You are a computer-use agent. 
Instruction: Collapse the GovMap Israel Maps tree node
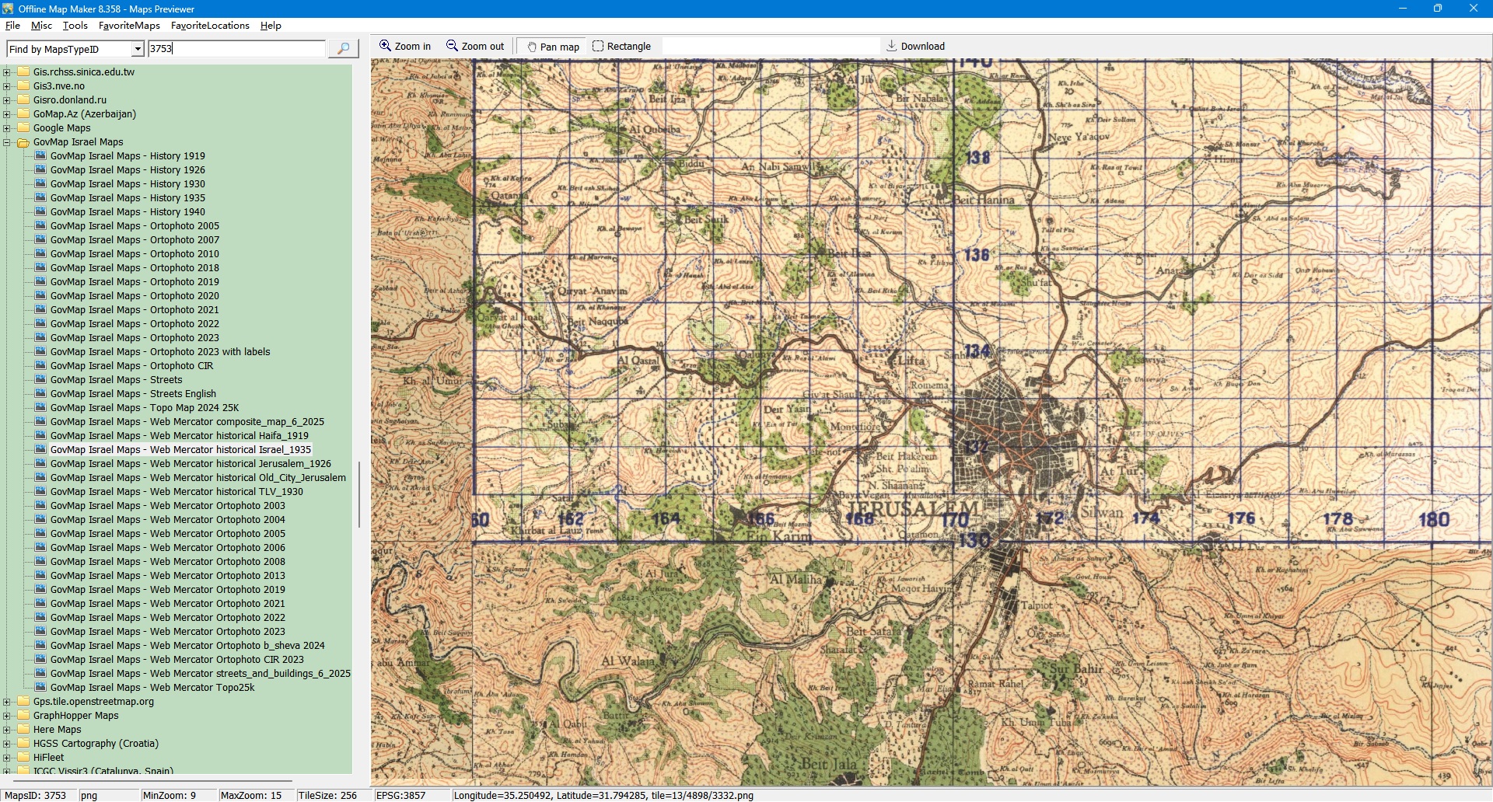pyautogui.click(x=7, y=142)
